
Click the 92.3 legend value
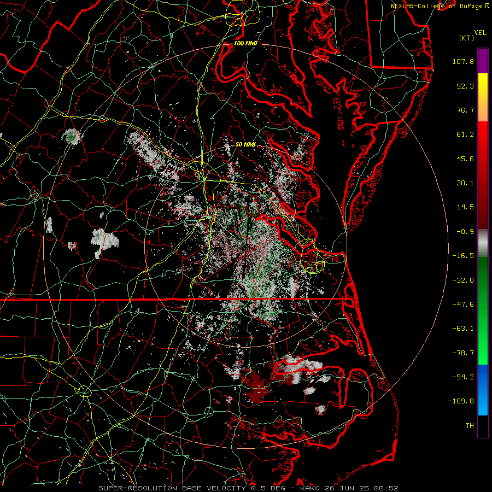click(x=465, y=86)
